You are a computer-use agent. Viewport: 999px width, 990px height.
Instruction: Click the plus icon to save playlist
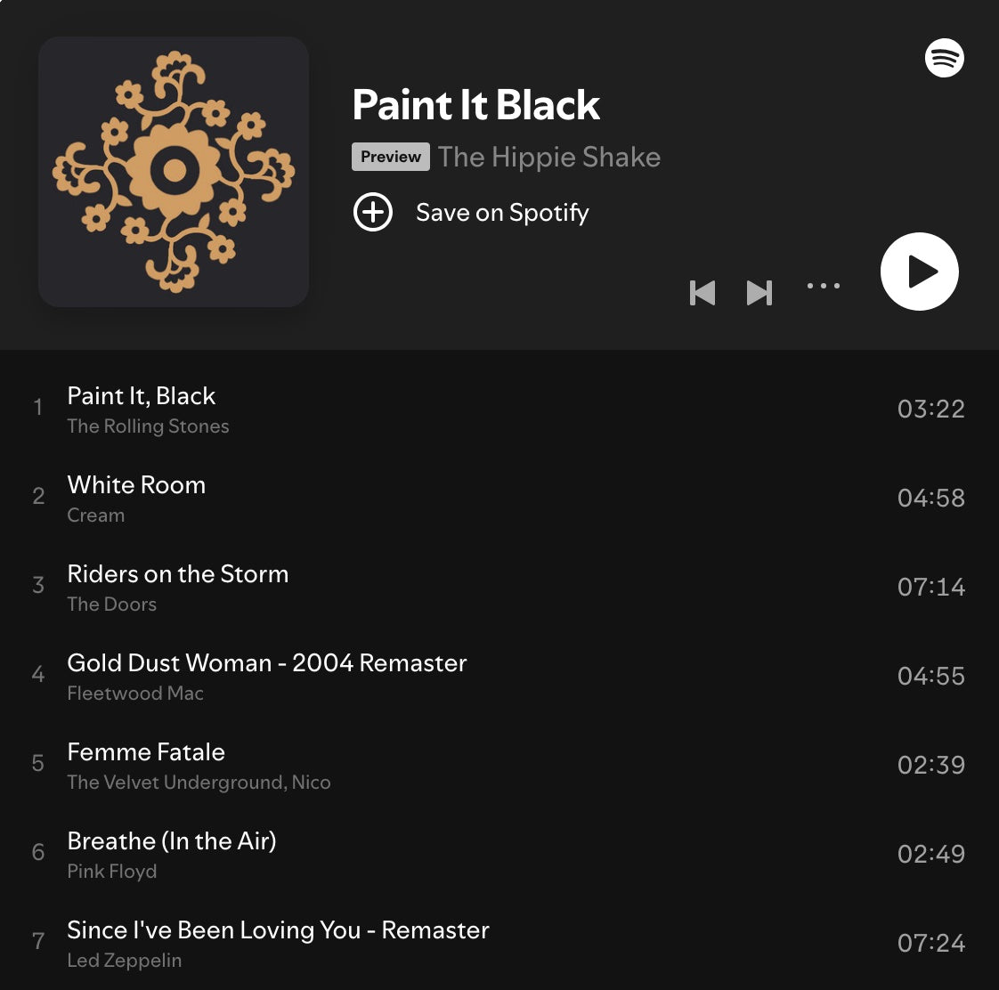coord(373,212)
